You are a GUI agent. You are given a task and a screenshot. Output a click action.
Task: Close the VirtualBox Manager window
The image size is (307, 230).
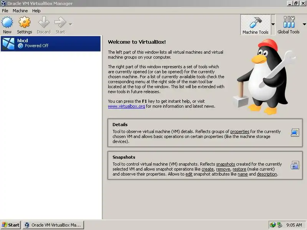pos(303,3)
